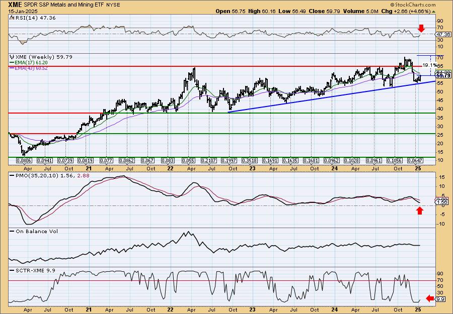Click the 47.36 RSI value tag on right axis
This screenshot has width=453, height=314.
click(443, 34)
